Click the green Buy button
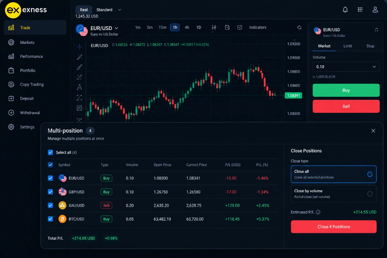This screenshot has width=387, height=258. (346, 90)
